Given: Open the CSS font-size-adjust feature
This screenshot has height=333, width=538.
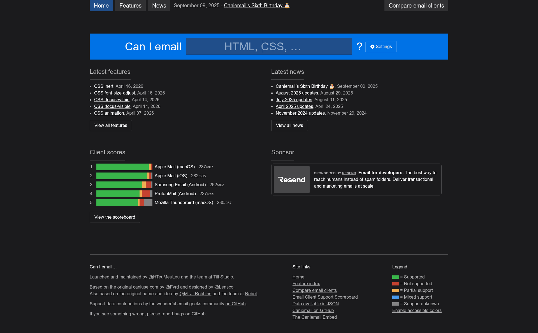Looking at the screenshot, I should click(x=114, y=93).
